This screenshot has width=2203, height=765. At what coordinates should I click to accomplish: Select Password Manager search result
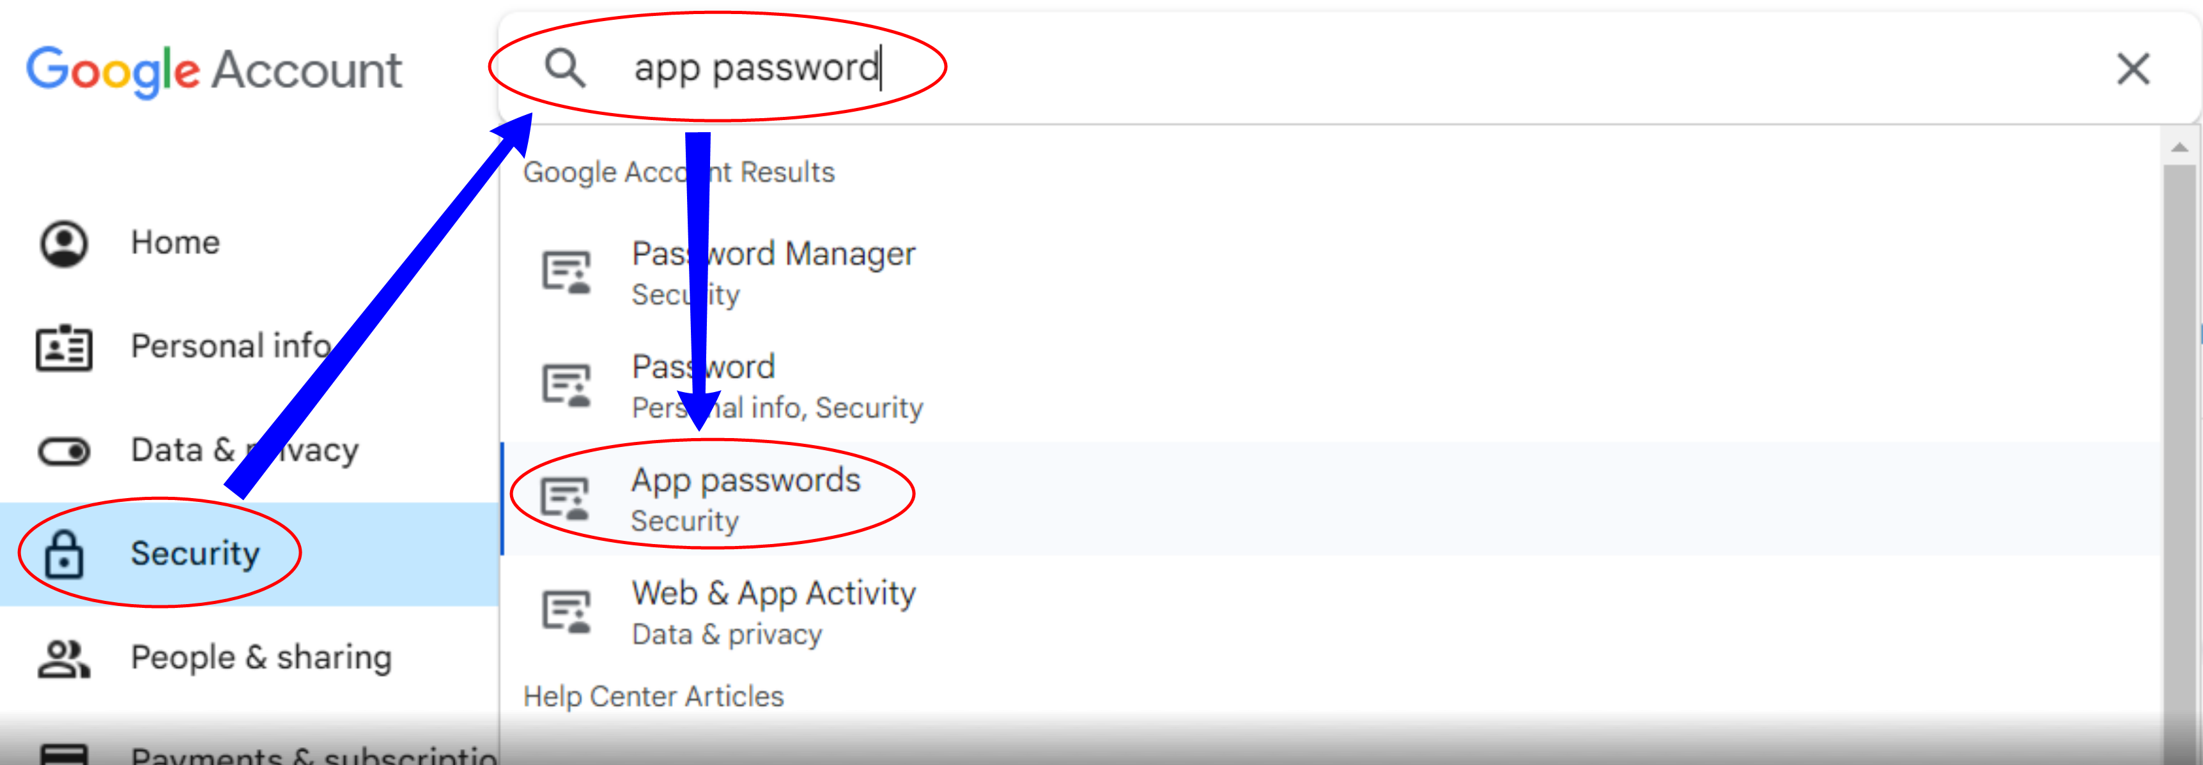point(1331,272)
